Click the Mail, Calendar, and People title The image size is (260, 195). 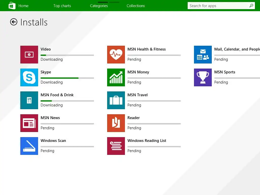point(237,49)
